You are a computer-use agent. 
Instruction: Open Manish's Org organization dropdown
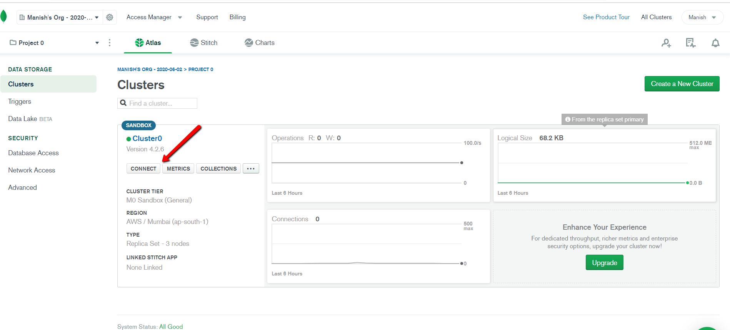pos(60,17)
